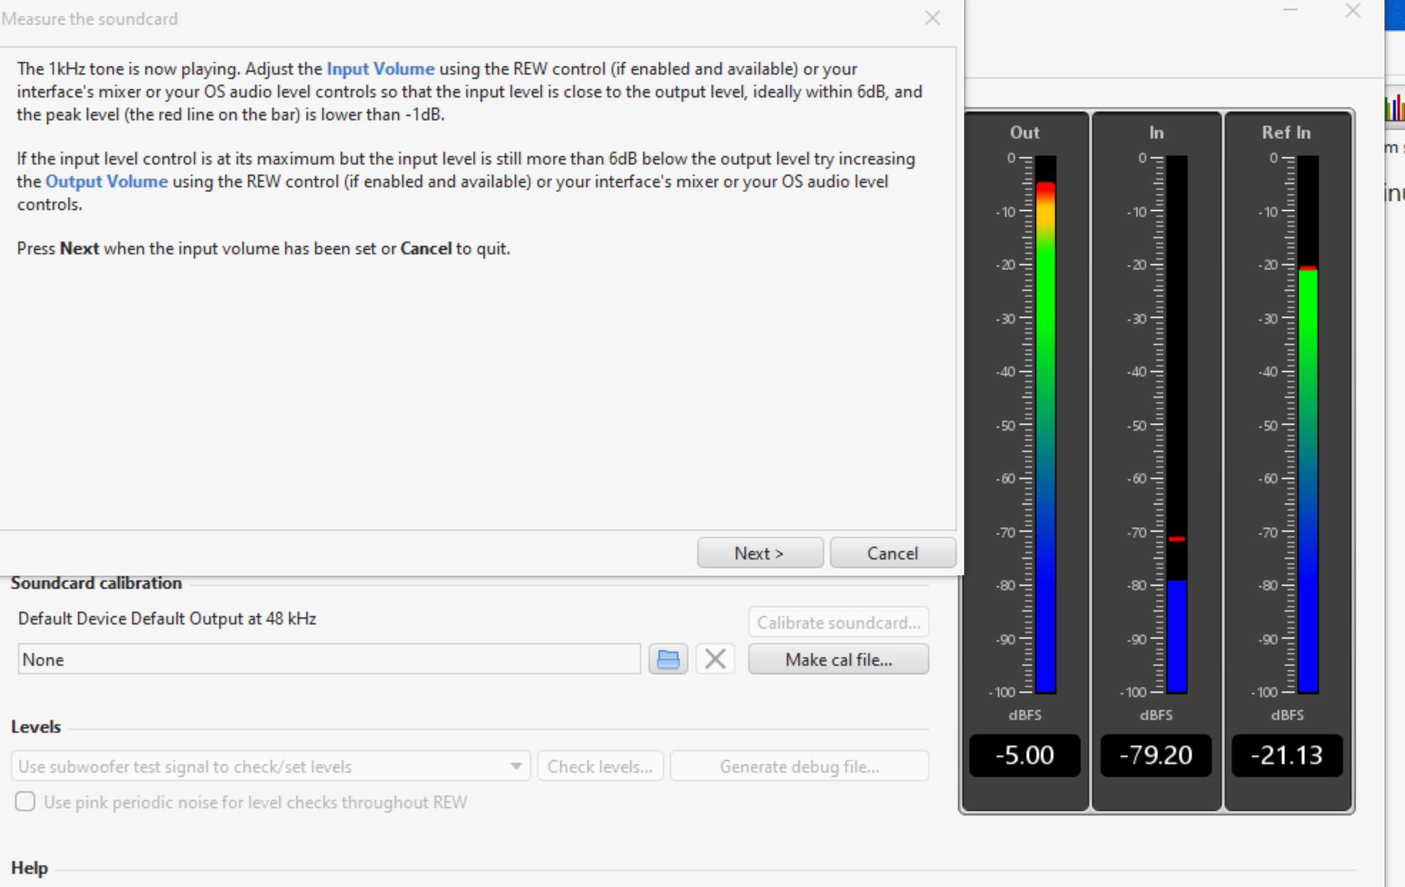
Task: Click the folder browse icon for cal file
Action: point(667,660)
